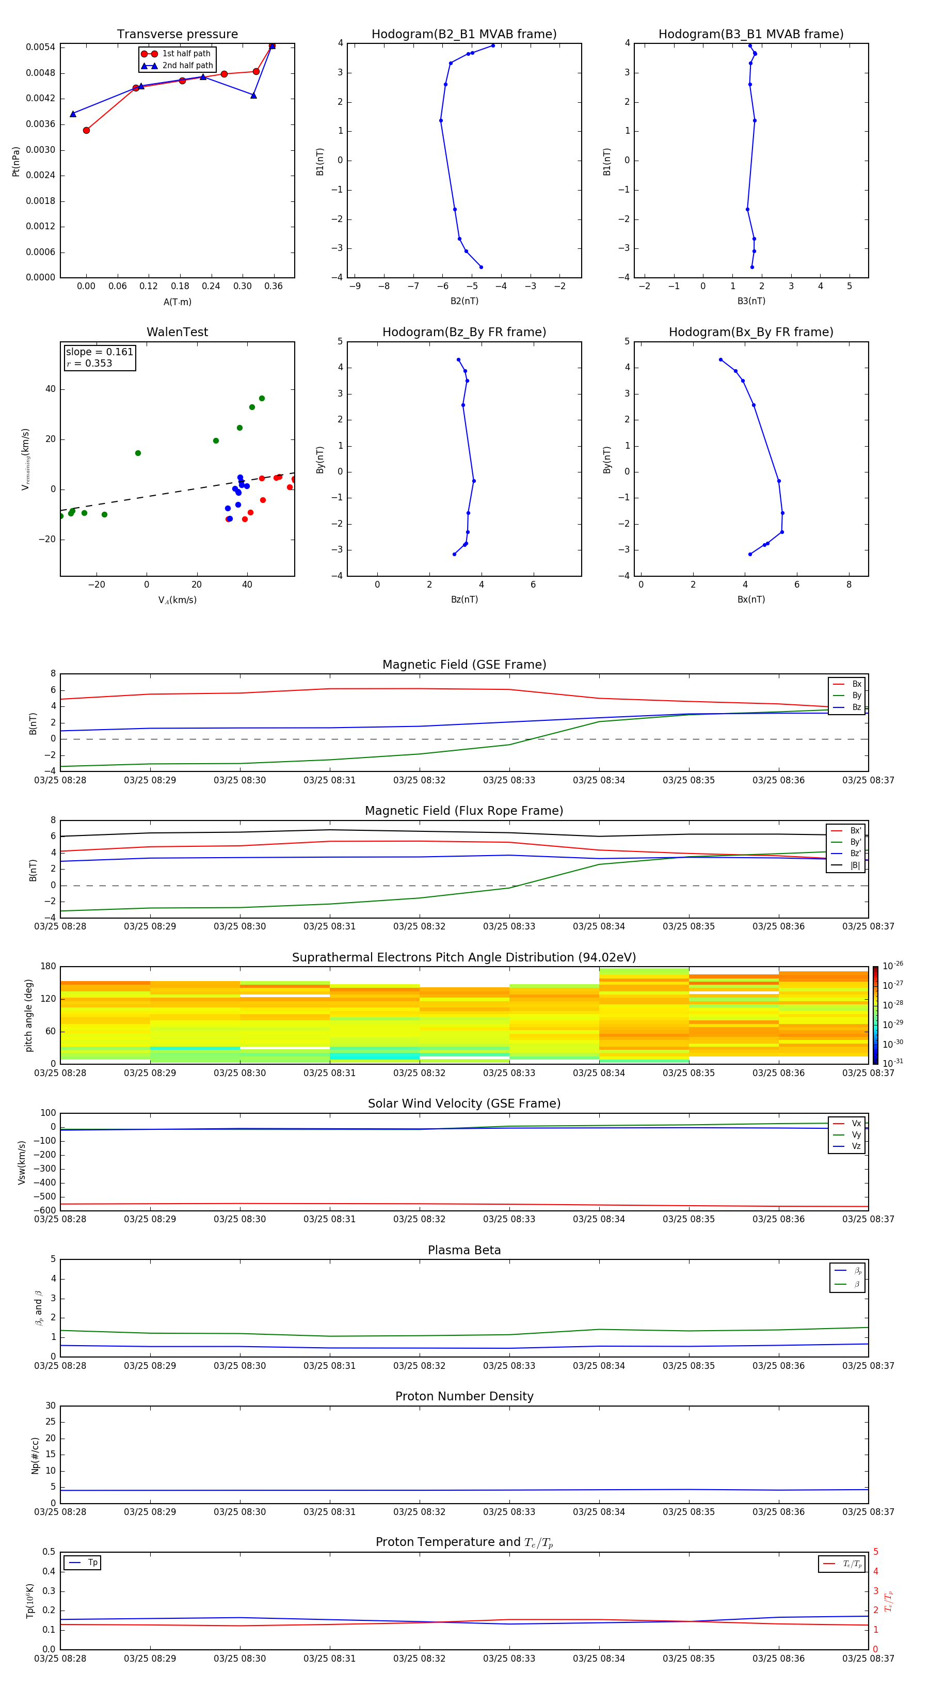Select the "slope = 0.161" annotation
Viewport: 929px width, 1704px height.
pos(99,352)
